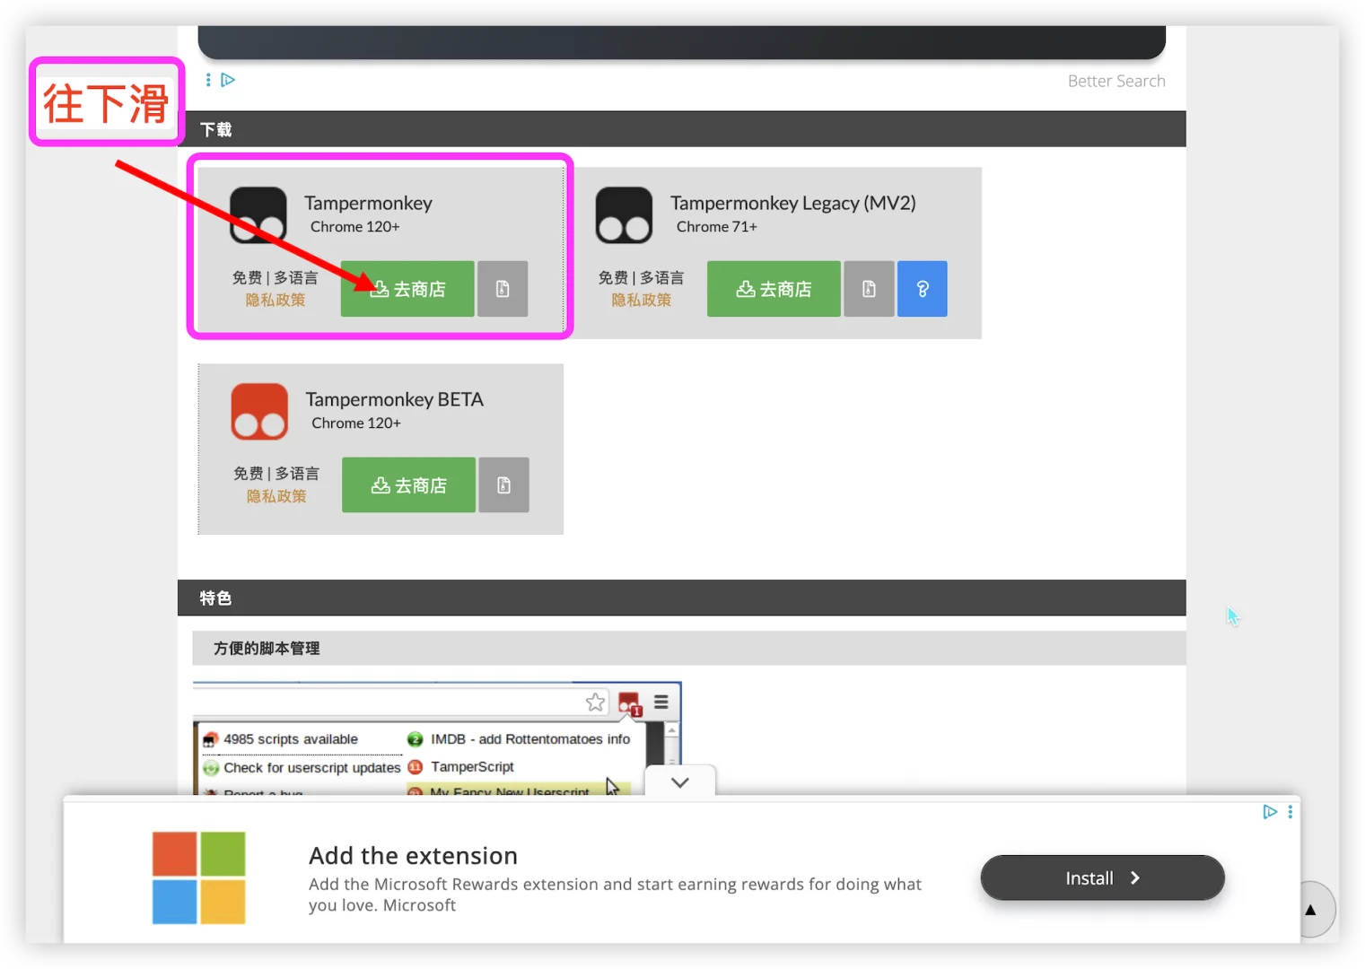Open the changelog file icon for Tampermonkey BETA
Viewport: 1365px width, 969px height.
click(x=503, y=485)
